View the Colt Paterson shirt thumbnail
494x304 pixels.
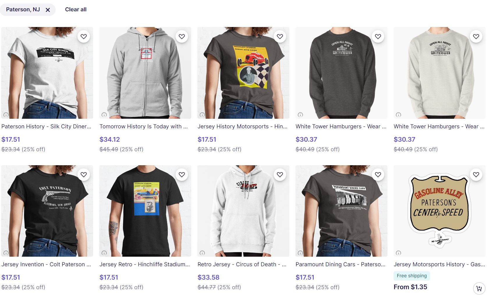(x=47, y=211)
